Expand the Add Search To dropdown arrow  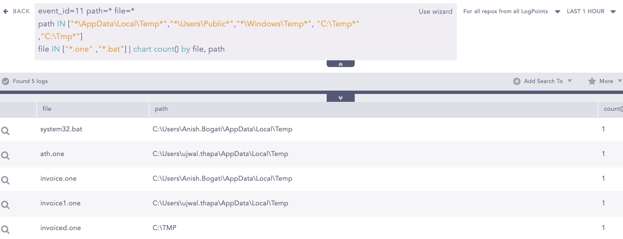click(x=570, y=81)
